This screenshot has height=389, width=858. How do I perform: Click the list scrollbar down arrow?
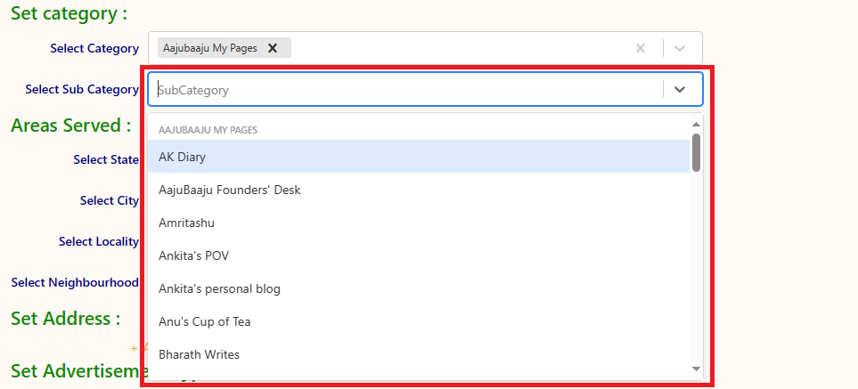696,369
